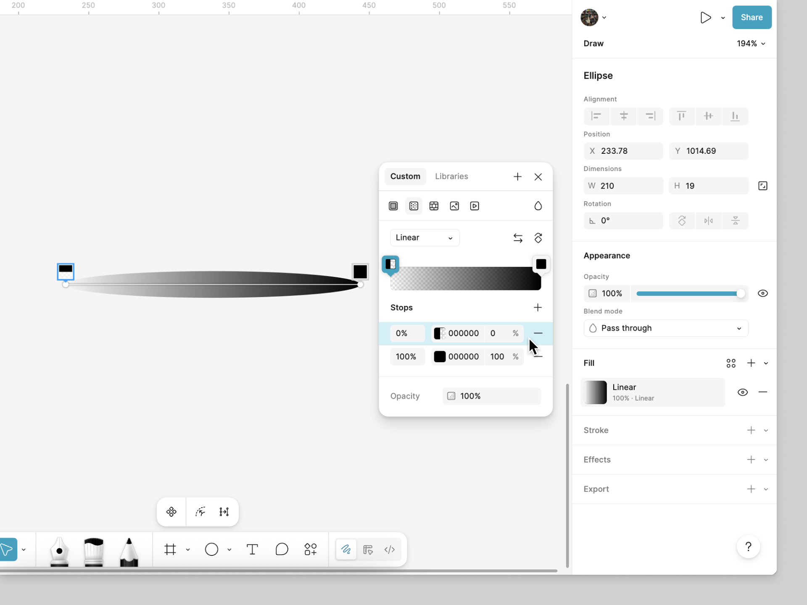
Task: Toggle Linear fill visibility eye
Action: (x=743, y=392)
